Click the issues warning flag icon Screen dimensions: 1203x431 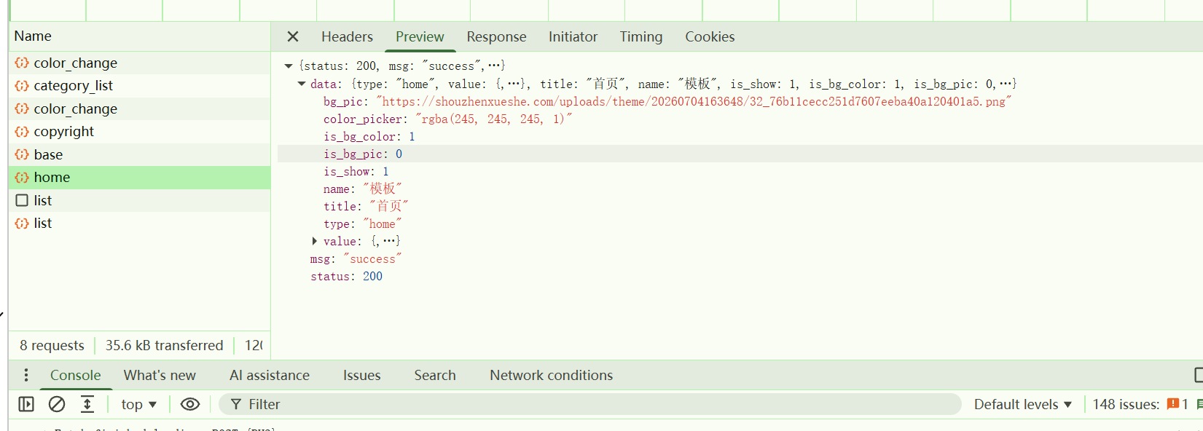[x=1173, y=404]
